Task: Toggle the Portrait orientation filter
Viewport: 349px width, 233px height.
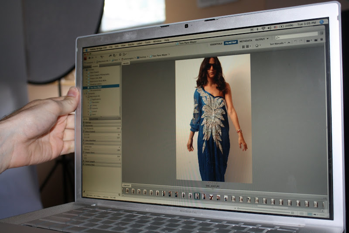Action: pyautogui.click(x=102, y=150)
